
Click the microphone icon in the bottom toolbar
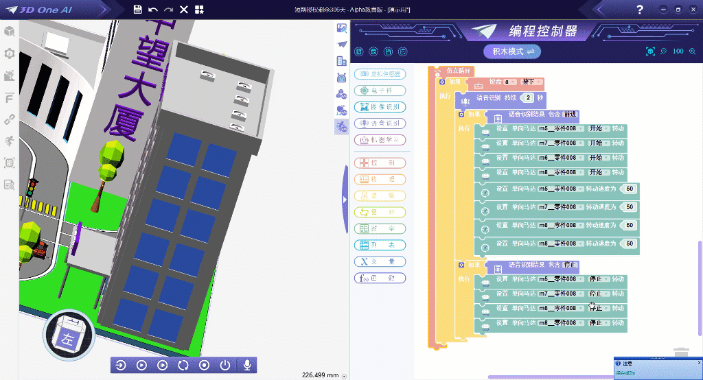tap(246, 365)
